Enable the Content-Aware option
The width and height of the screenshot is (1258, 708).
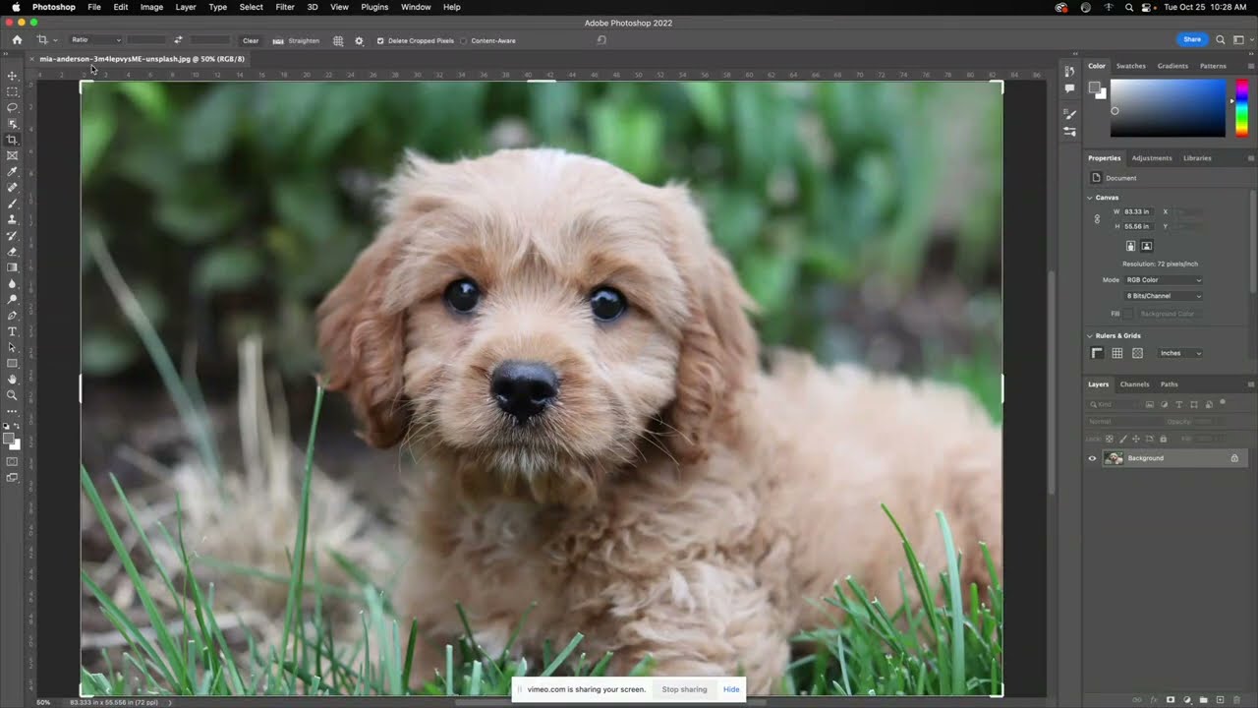464,40
